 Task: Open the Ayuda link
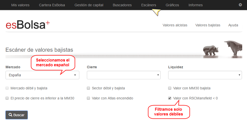233,25
